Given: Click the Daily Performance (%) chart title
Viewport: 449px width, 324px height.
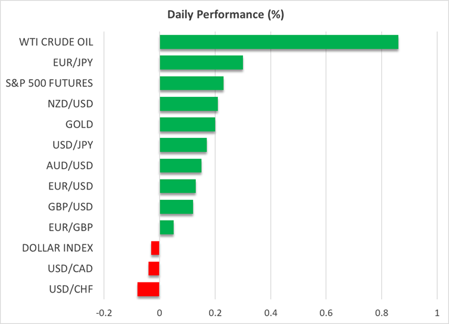Looking at the screenshot, I should click(x=224, y=15).
